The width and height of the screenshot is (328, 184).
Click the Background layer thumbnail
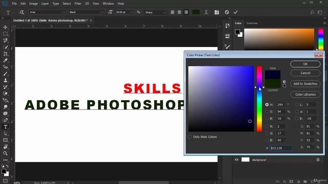[245, 159]
